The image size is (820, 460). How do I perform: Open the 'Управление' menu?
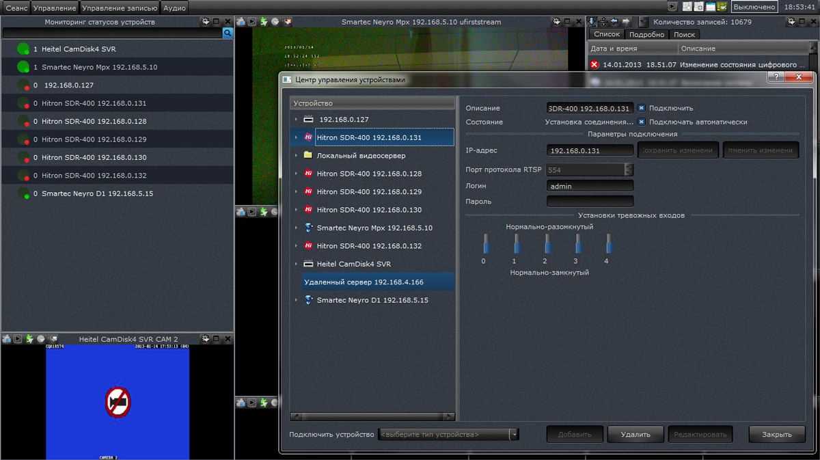tap(55, 8)
